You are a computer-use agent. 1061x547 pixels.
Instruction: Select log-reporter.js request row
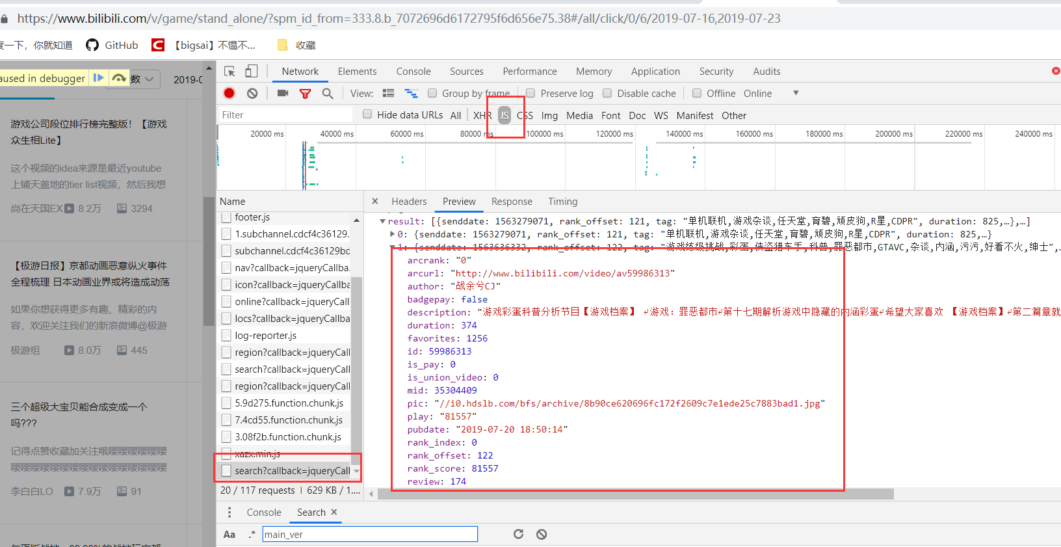[x=285, y=336]
